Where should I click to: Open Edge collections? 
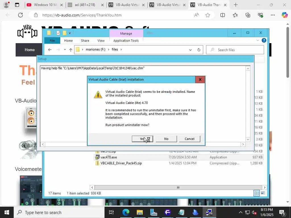click(x=248, y=15)
